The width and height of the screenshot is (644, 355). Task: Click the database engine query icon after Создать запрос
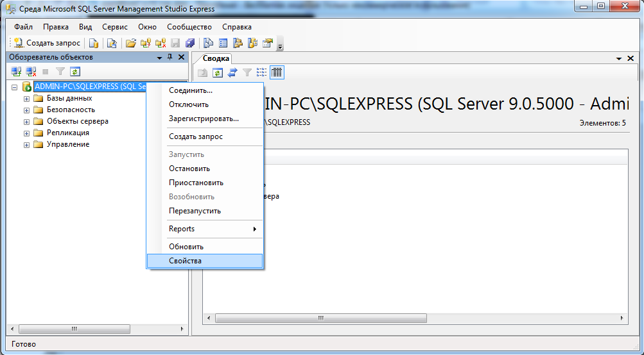coord(94,43)
